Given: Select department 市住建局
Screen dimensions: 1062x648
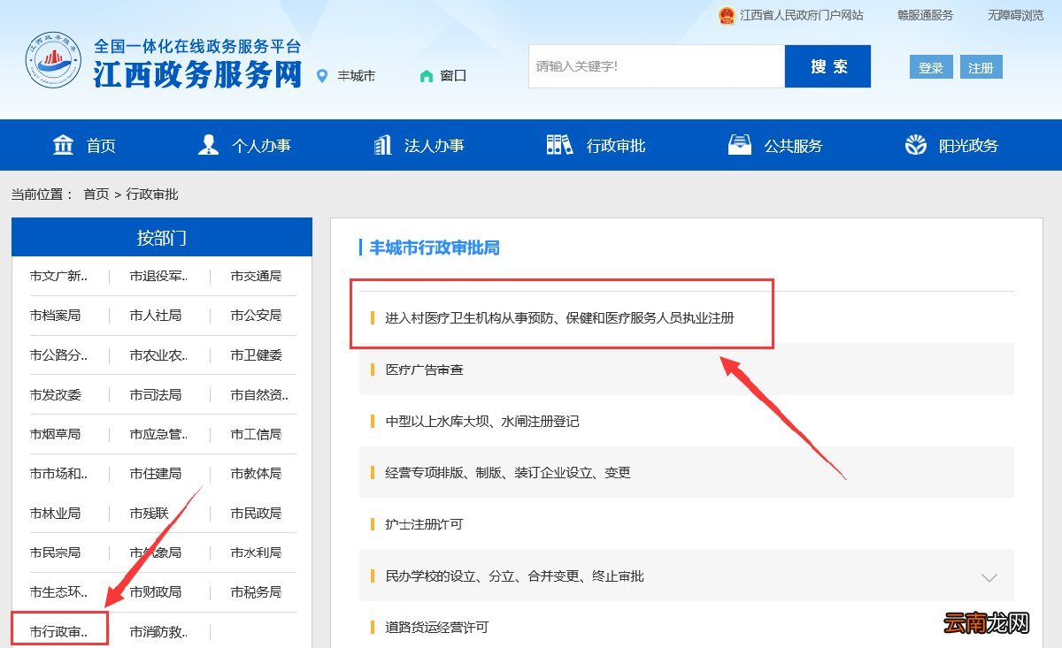Looking at the screenshot, I should (155, 474).
